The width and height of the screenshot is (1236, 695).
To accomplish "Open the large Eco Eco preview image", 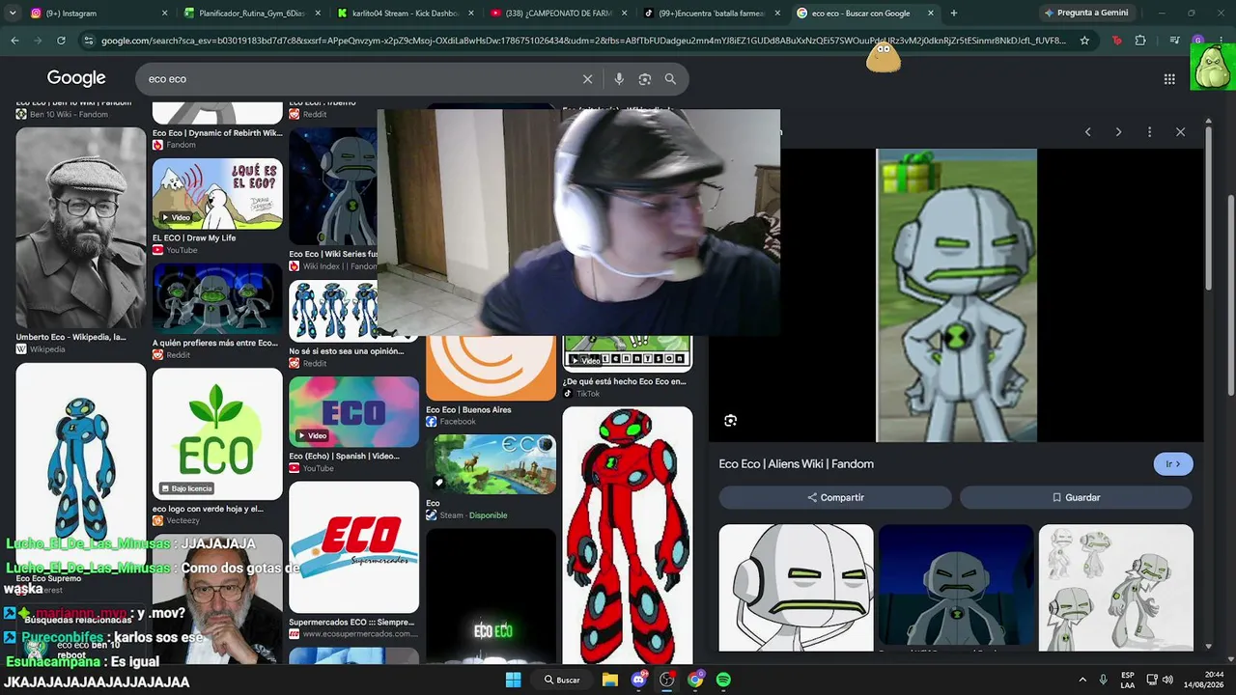I will pos(956,295).
